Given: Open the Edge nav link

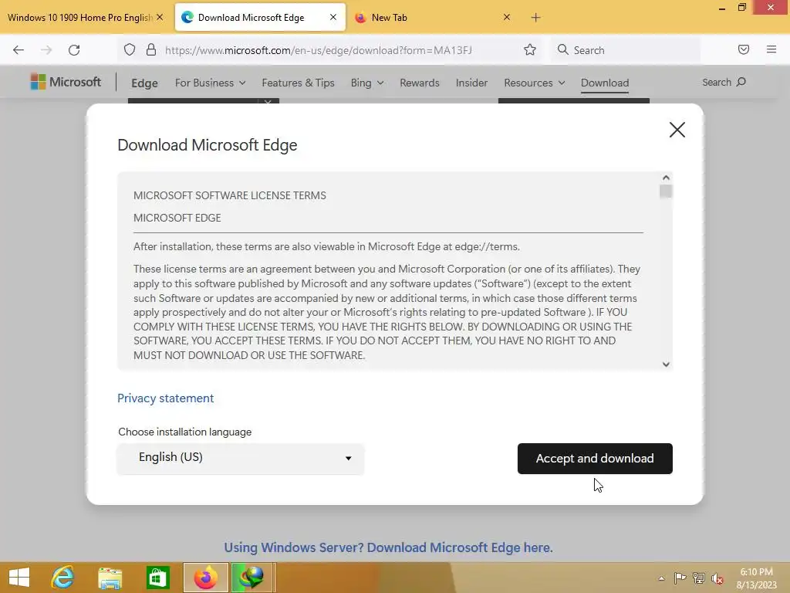Looking at the screenshot, I should 144,83.
